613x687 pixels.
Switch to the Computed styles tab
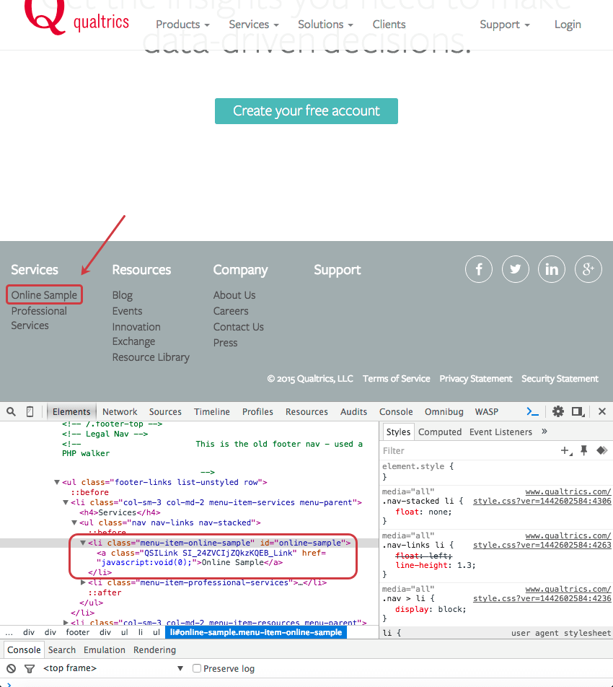pos(440,432)
